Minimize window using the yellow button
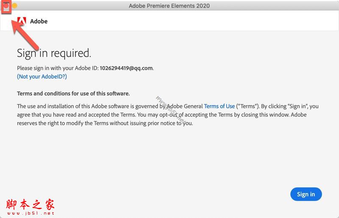 click(x=14, y=6)
